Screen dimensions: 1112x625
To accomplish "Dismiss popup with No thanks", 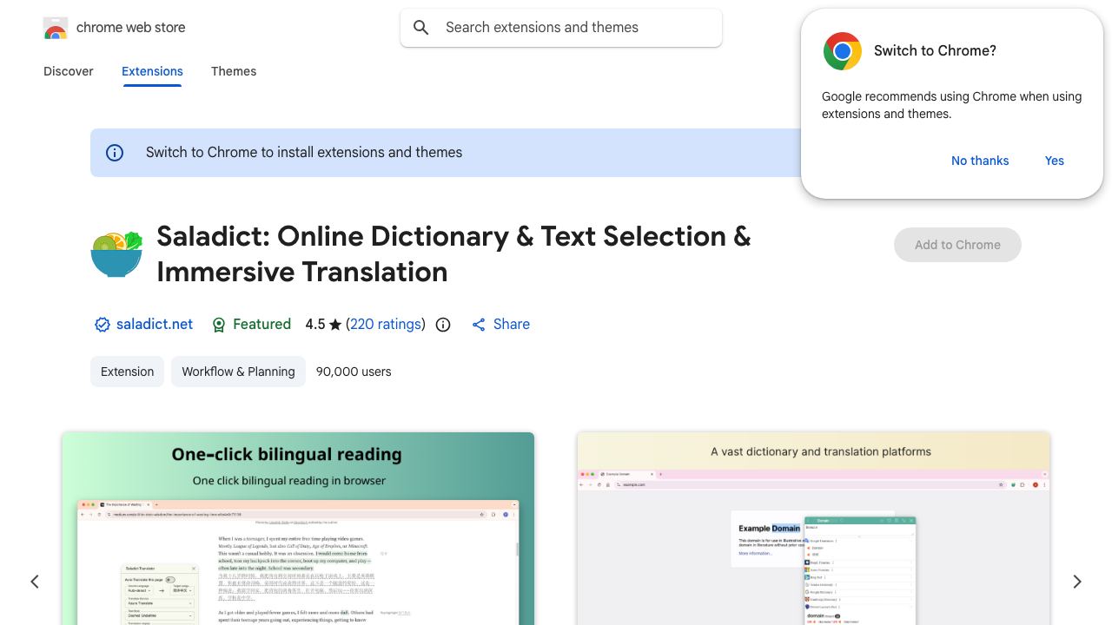I will [x=980, y=161].
